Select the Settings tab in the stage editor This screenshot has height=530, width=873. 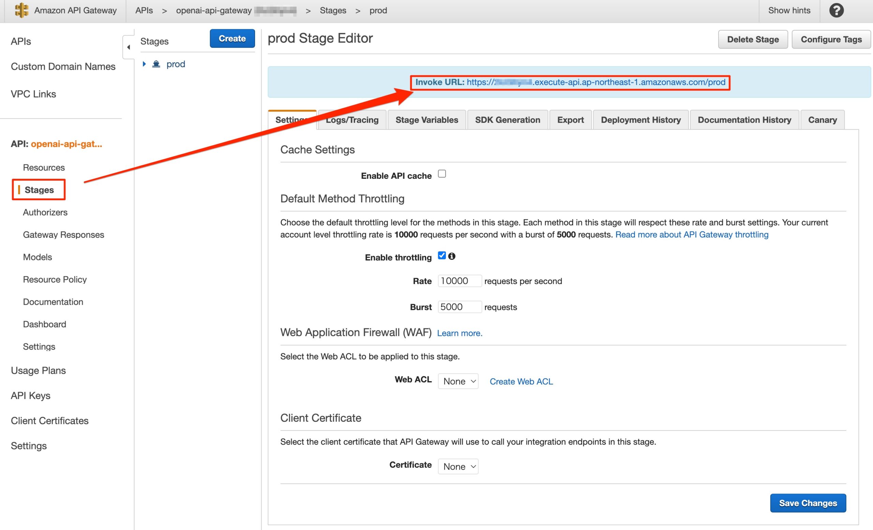[x=292, y=120]
